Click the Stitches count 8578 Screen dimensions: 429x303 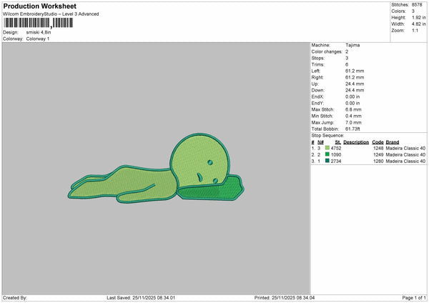point(418,4)
